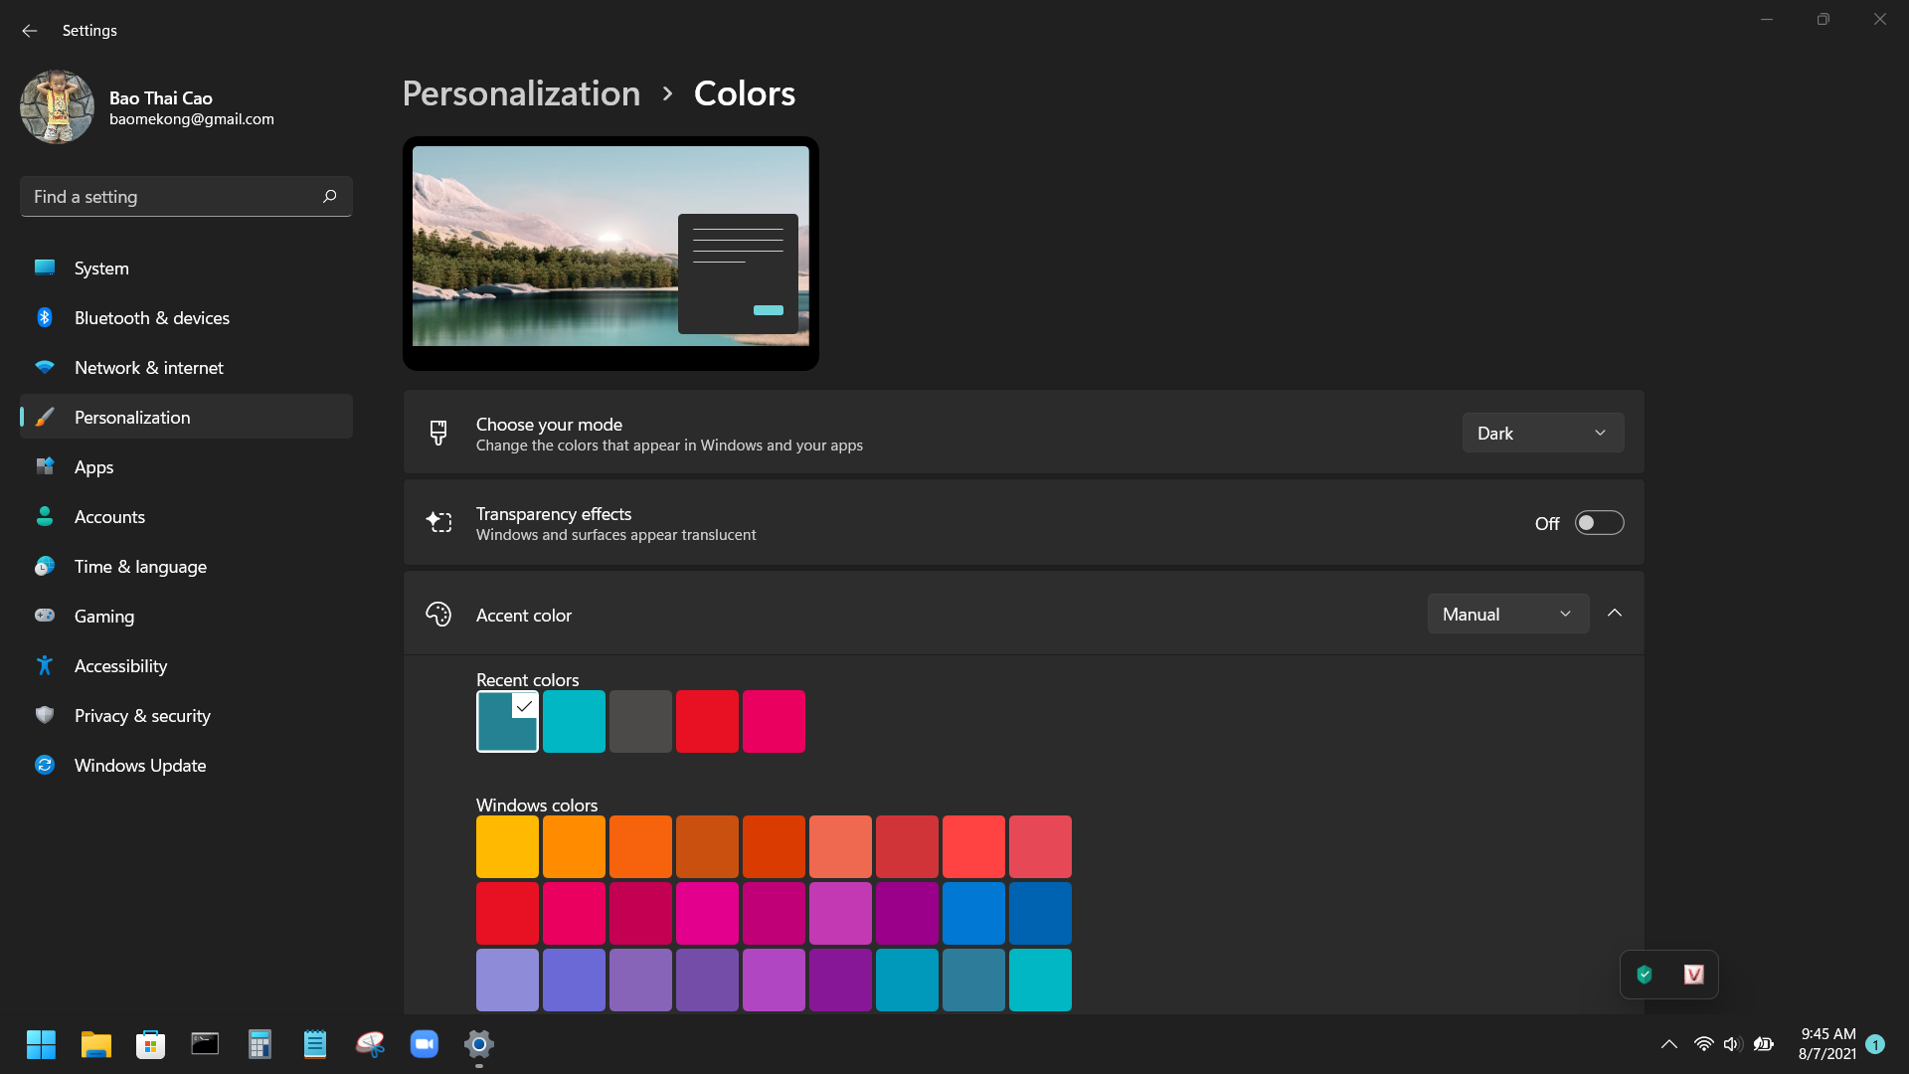1909x1074 pixels.
Task: Select the yellow gold Windows color
Action: click(x=507, y=846)
